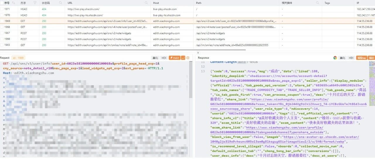This screenshot has width=375, height=159.
Task: Select the user/info URL in row 1969
Action: (x=108, y=21)
